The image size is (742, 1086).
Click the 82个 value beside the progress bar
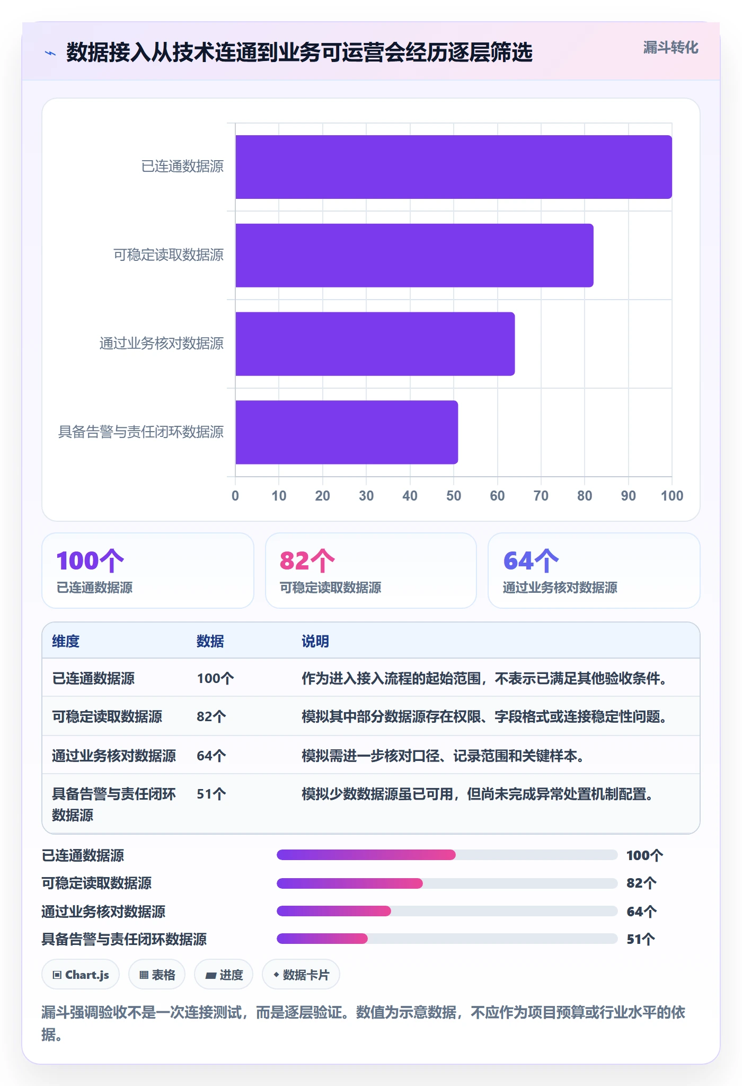pos(642,883)
